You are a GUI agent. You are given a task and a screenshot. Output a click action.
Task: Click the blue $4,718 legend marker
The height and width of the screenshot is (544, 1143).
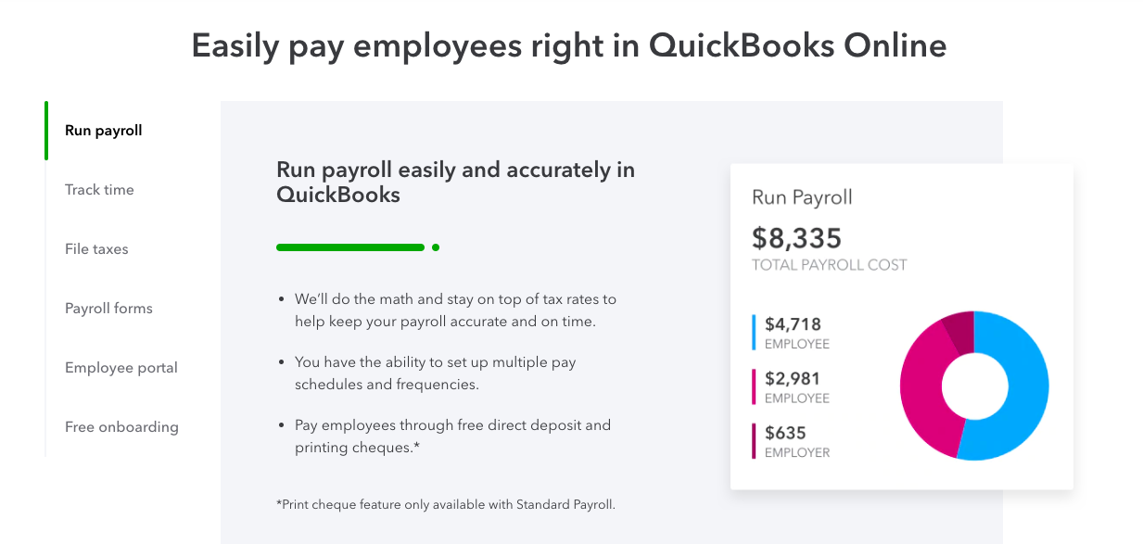click(754, 332)
